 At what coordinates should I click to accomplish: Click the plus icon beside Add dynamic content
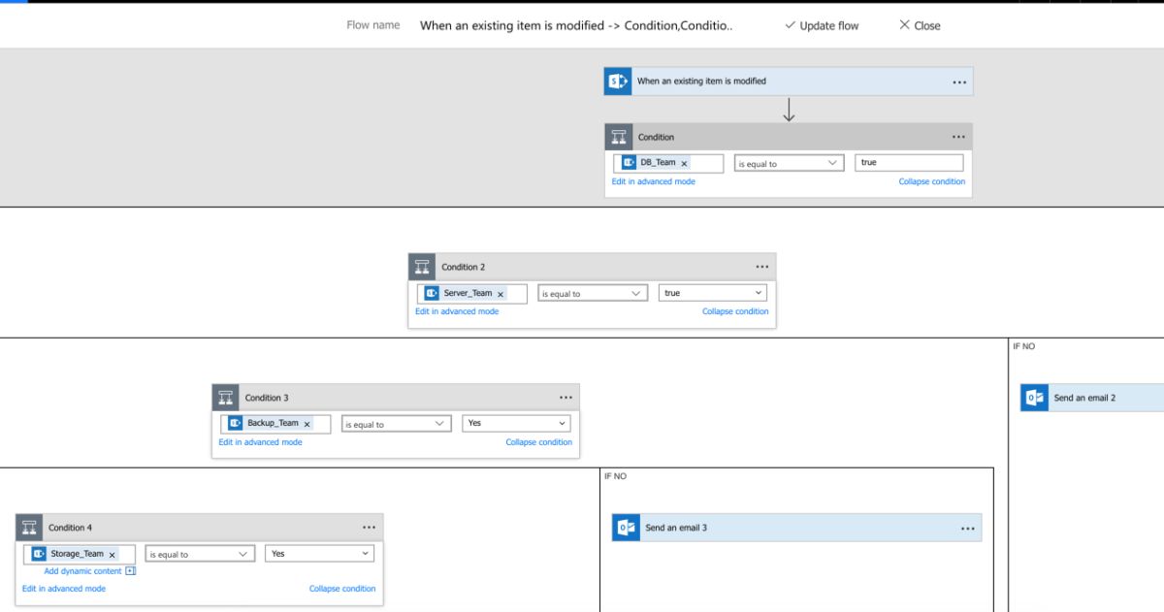[131, 571]
